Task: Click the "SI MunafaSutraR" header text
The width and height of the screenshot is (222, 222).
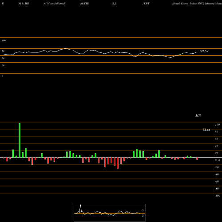Action: (55, 4)
